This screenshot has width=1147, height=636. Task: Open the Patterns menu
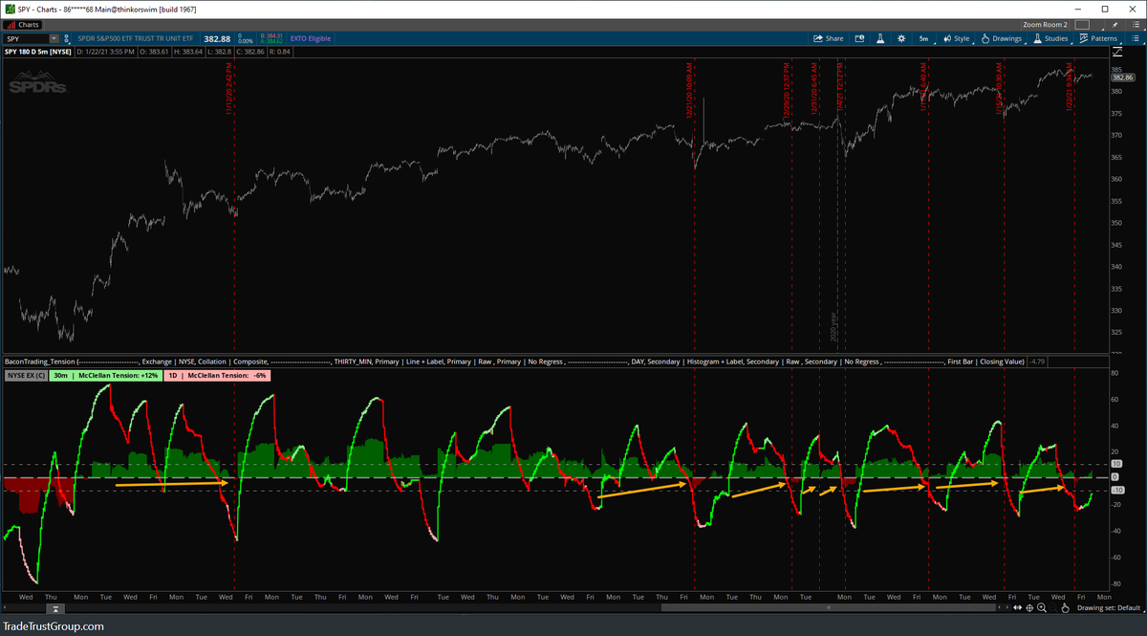(x=1097, y=38)
